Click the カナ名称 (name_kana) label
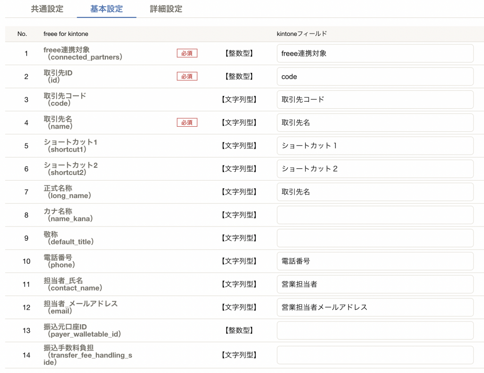Image resolution: width=484 pixels, height=373 pixels. click(68, 215)
